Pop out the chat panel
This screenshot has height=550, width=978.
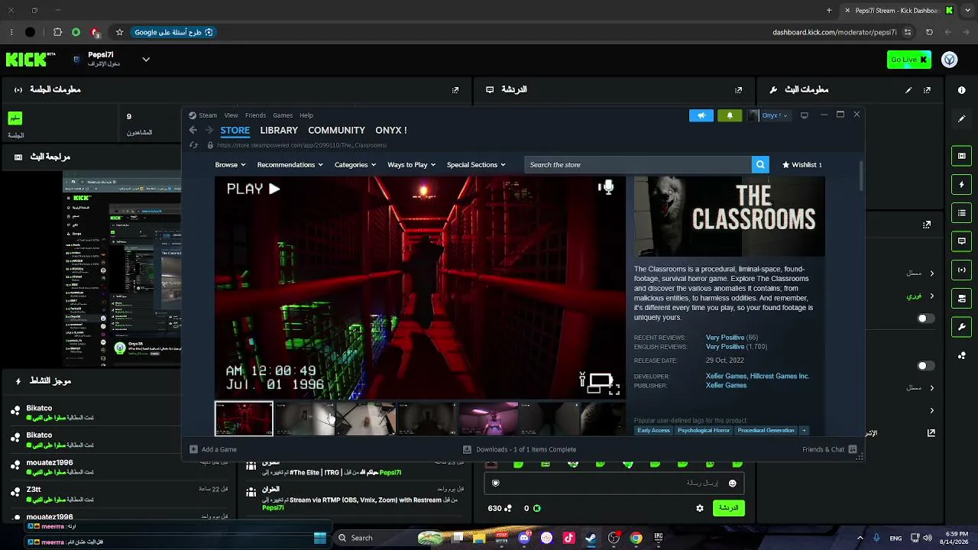pos(738,89)
